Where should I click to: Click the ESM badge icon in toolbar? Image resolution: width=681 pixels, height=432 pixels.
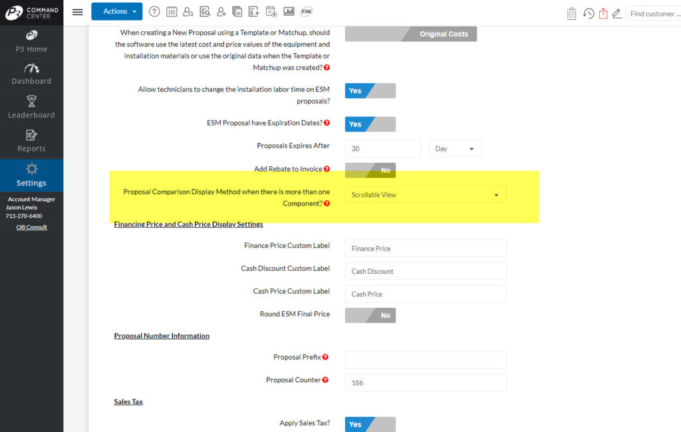306,11
